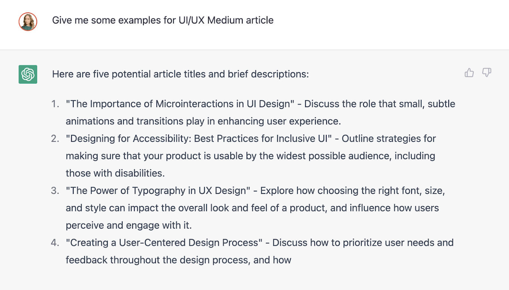Click the green ChatGPT assistant logo
The width and height of the screenshot is (509, 290).
pos(28,74)
